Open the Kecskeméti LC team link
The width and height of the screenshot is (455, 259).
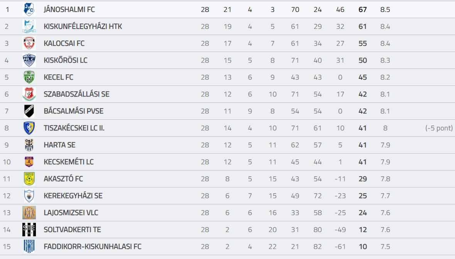tap(69, 162)
